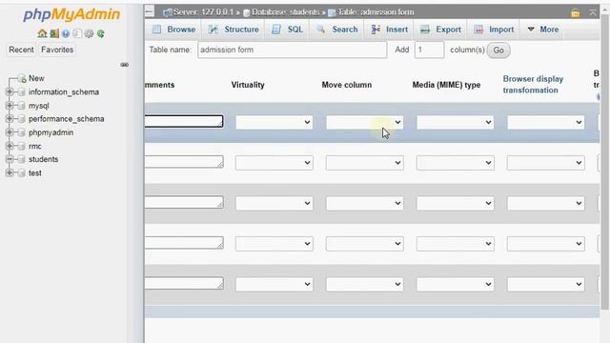Screen dimensions: 610x343
Task: Go to the Search tab
Action: tap(337, 30)
